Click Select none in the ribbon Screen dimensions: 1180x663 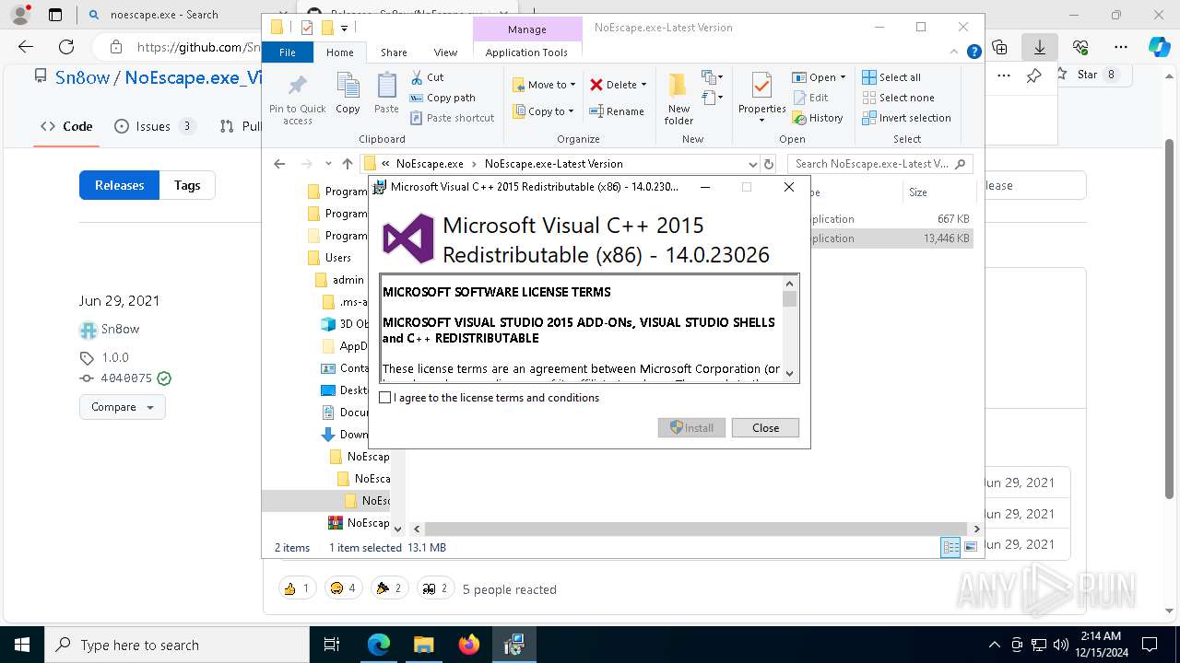(898, 98)
